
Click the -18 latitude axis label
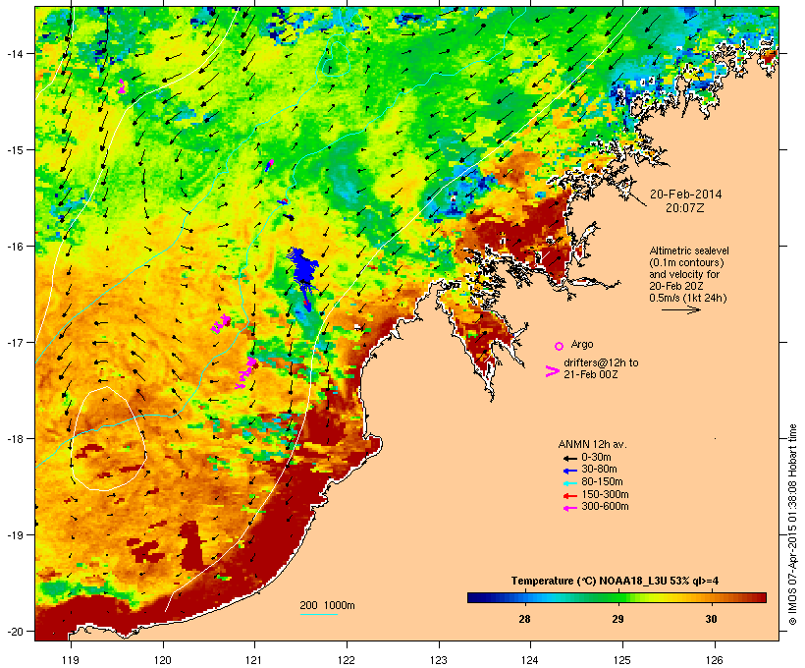click(x=14, y=439)
